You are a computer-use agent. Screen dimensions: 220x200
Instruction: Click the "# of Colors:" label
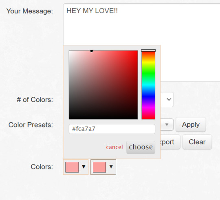(35, 100)
